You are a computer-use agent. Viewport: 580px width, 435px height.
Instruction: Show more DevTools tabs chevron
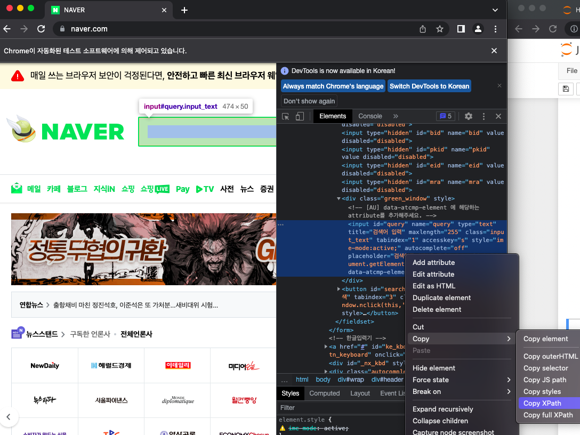coord(396,116)
